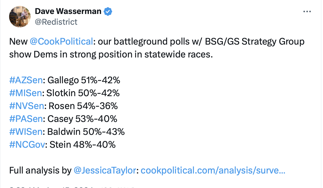Open the @JessicaTaylor mention
This screenshot has height=188, width=323.
point(105,171)
